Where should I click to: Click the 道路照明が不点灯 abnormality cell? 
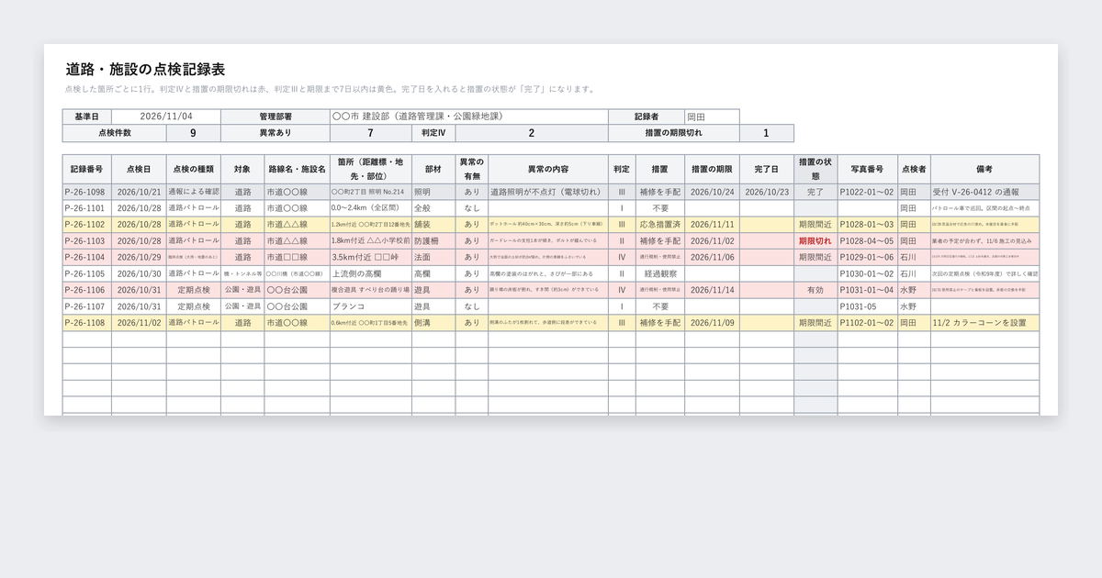[548, 193]
